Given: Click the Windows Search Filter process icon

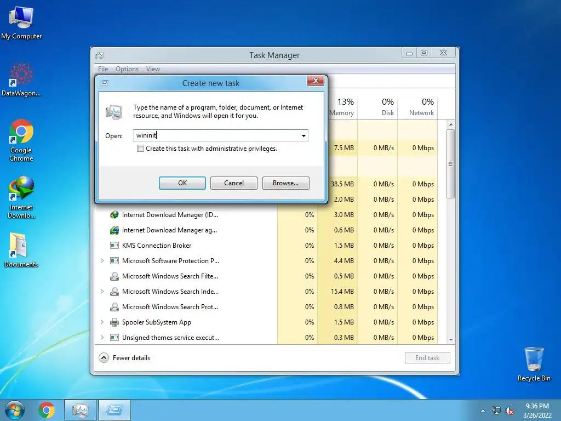Looking at the screenshot, I should pos(114,276).
